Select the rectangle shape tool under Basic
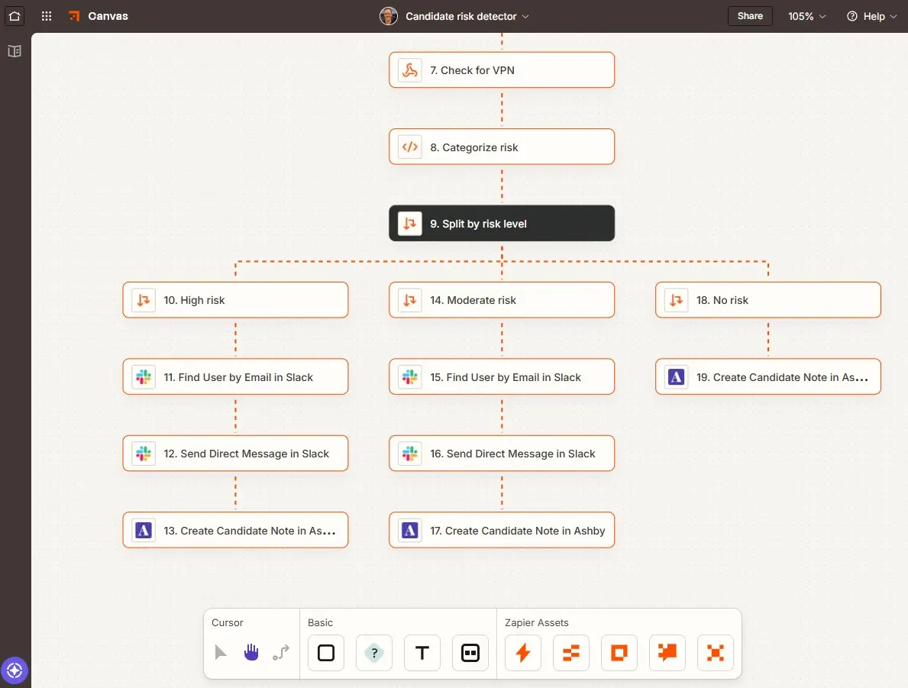This screenshot has height=688, width=908. click(x=325, y=653)
